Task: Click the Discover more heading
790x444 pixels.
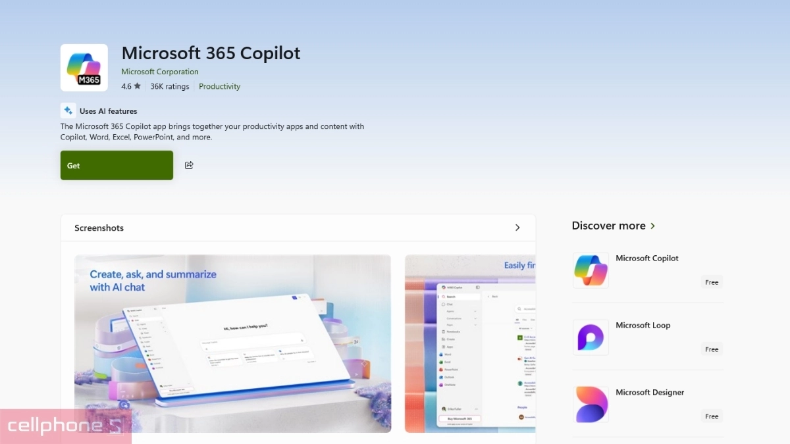Action: click(608, 226)
